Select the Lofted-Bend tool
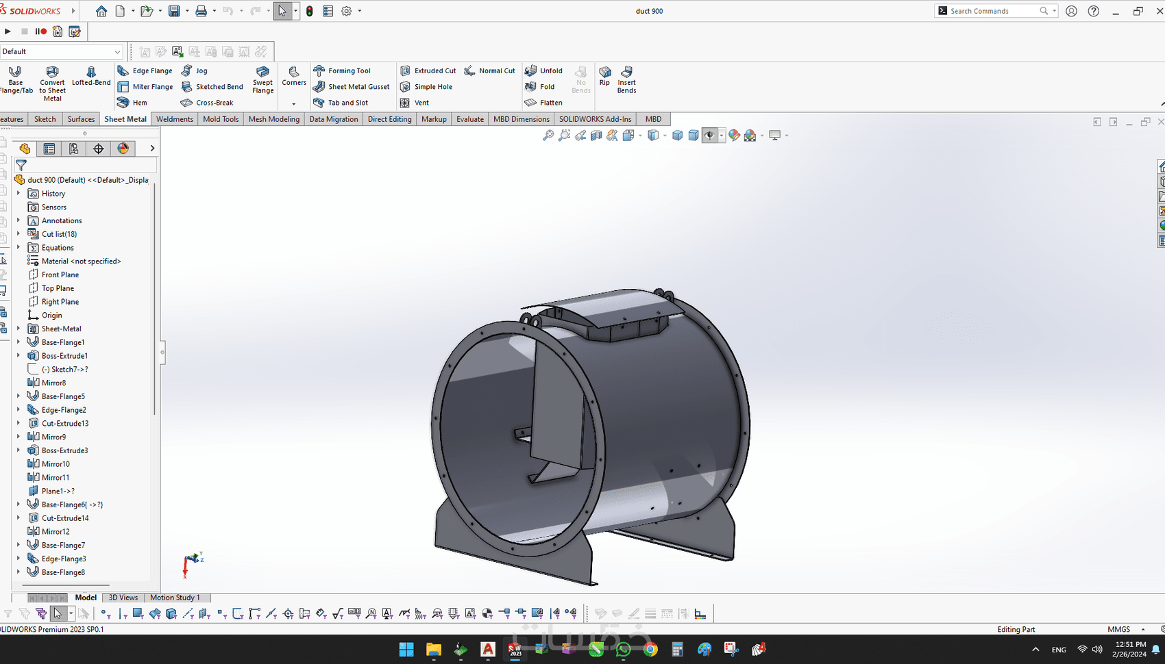The image size is (1165, 664). click(x=91, y=76)
